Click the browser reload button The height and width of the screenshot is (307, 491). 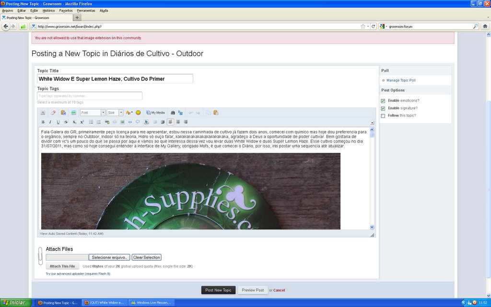tap(373, 26)
